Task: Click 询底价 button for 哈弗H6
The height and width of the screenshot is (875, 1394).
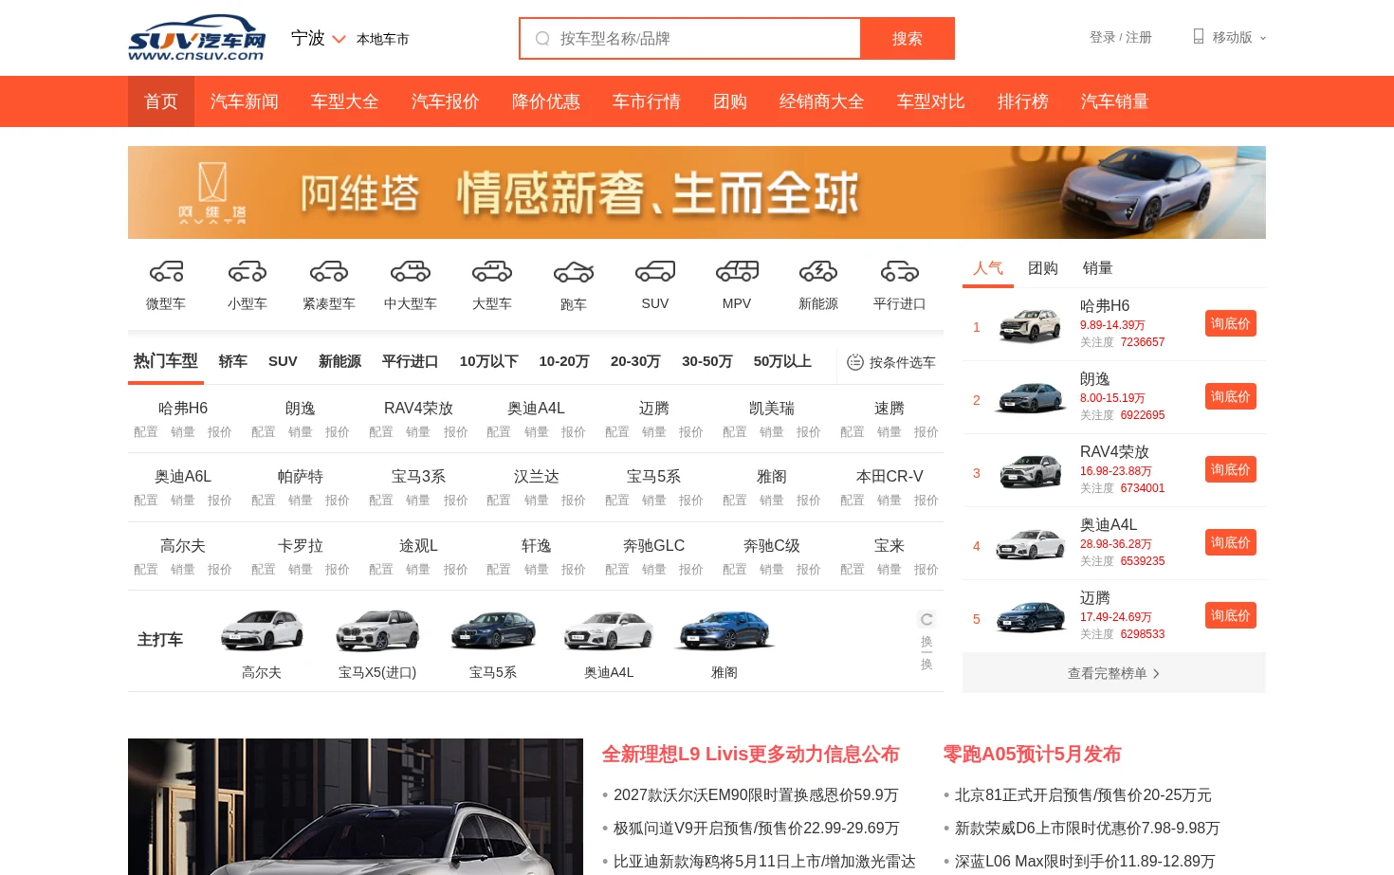Action: click(x=1231, y=323)
